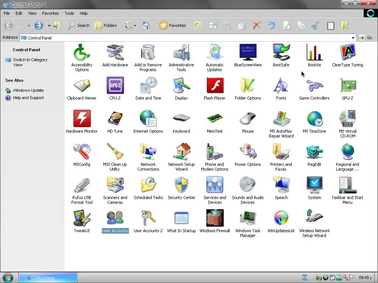Click Switch to Category View link
Image resolution: width=378 pixels, height=283 pixels.
point(30,62)
